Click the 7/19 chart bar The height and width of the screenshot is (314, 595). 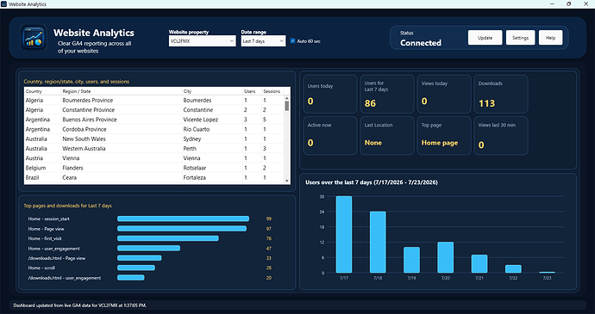pyautogui.click(x=411, y=260)
